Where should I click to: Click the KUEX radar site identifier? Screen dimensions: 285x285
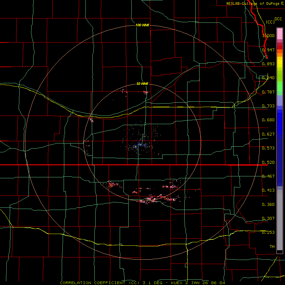[177, 283]
